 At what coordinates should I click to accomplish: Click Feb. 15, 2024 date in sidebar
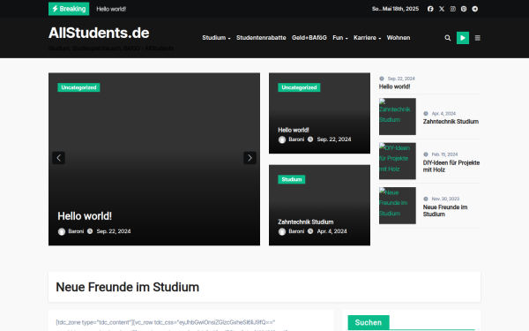pyautogui.click(x=444, y=154)
